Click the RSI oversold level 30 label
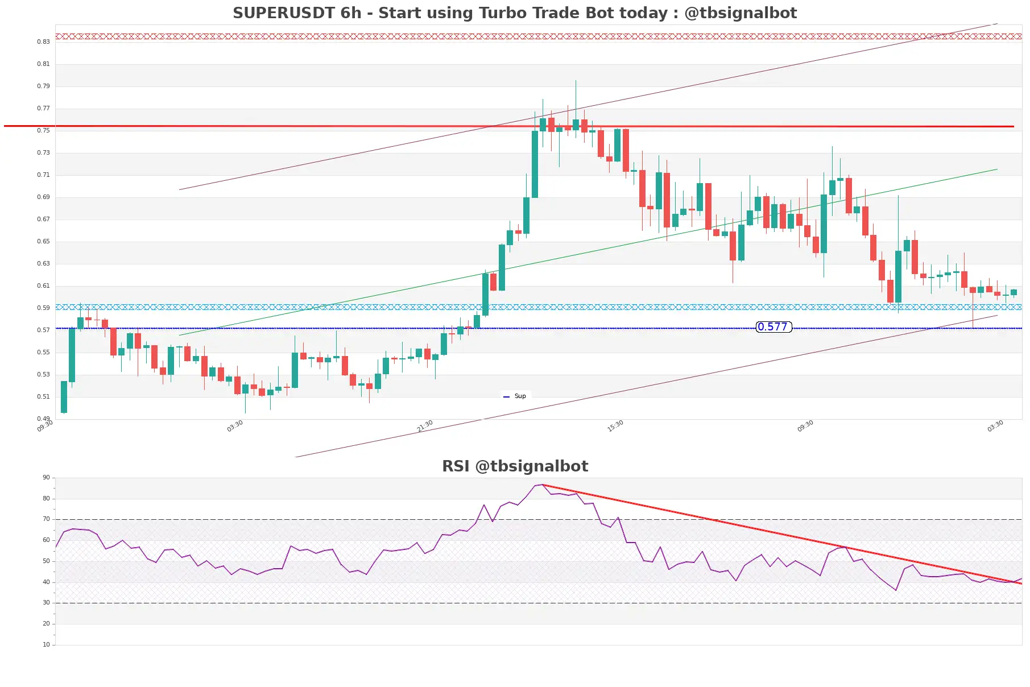 tap(46, 602)
